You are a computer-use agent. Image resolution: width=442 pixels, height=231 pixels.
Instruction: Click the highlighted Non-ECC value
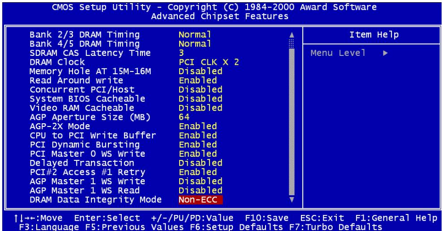point(201,200)
